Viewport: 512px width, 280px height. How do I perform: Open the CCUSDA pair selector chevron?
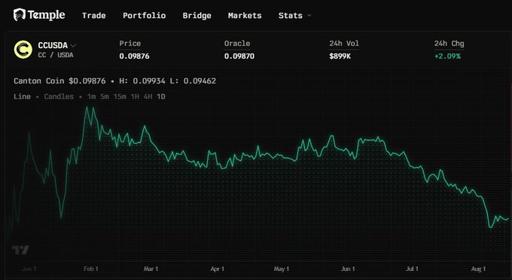click(x=73, y=45)
